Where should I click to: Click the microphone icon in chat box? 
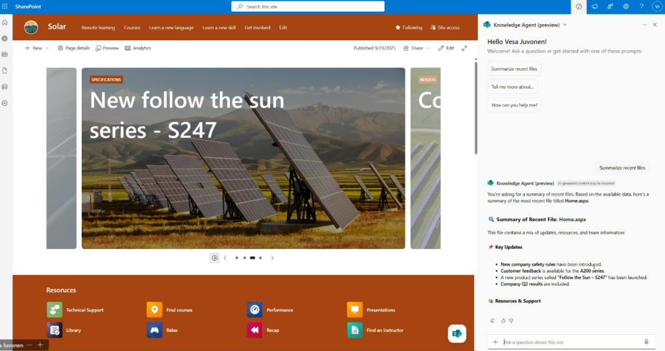[646, 342]
